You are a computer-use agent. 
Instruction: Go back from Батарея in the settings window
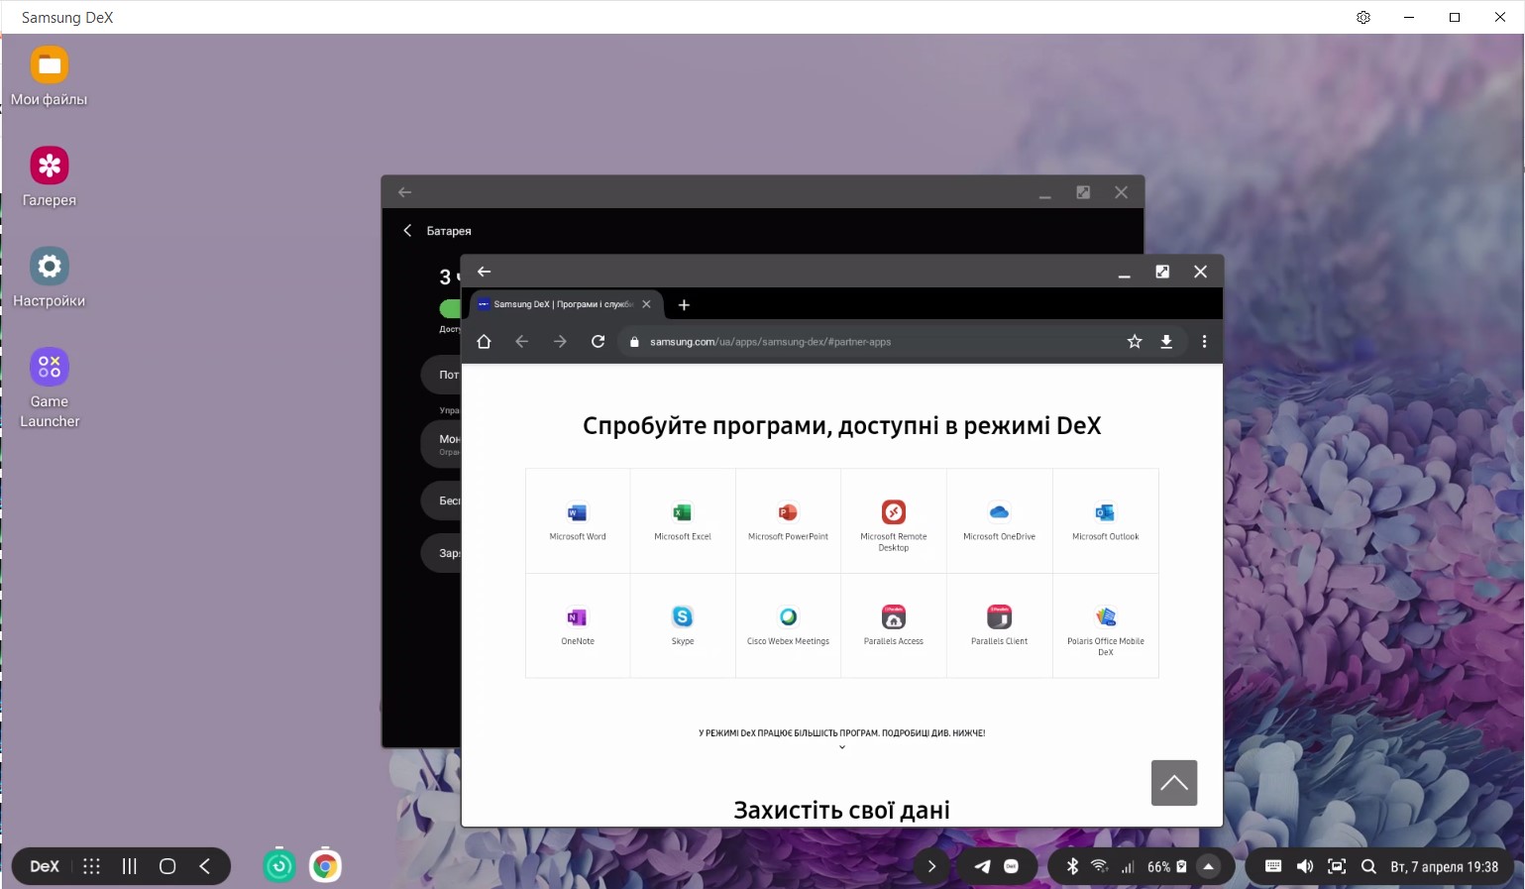pyautogui.click(x=407, y=231)
